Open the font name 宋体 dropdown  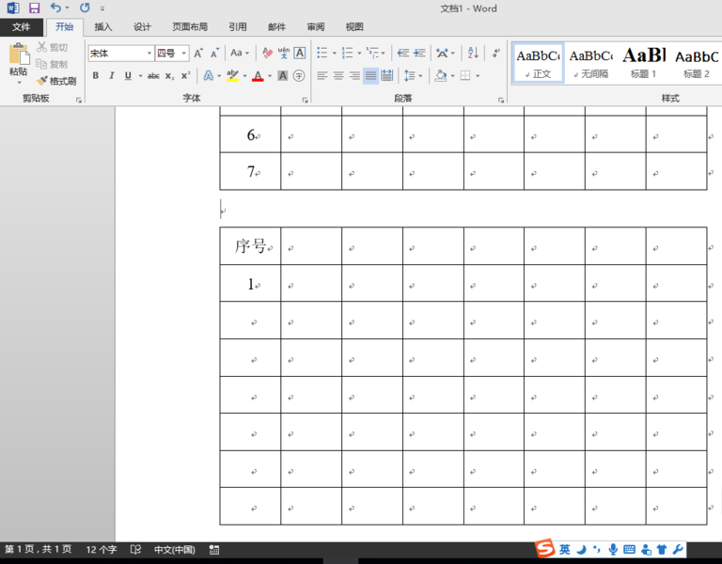(149, 54)
